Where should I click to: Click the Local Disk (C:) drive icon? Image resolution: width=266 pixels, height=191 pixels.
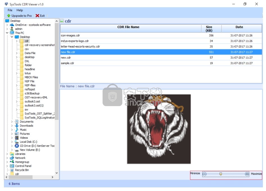point(17,142)
